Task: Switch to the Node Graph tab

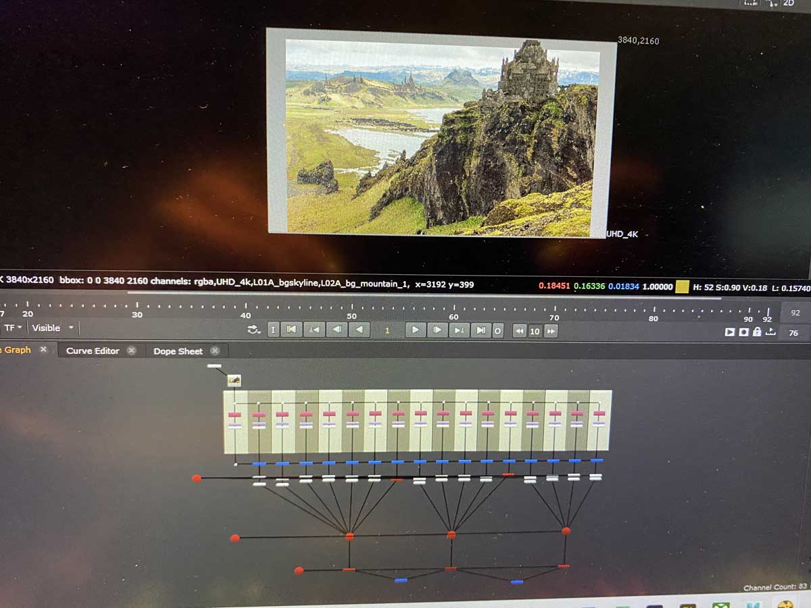Action: (15, 350)
